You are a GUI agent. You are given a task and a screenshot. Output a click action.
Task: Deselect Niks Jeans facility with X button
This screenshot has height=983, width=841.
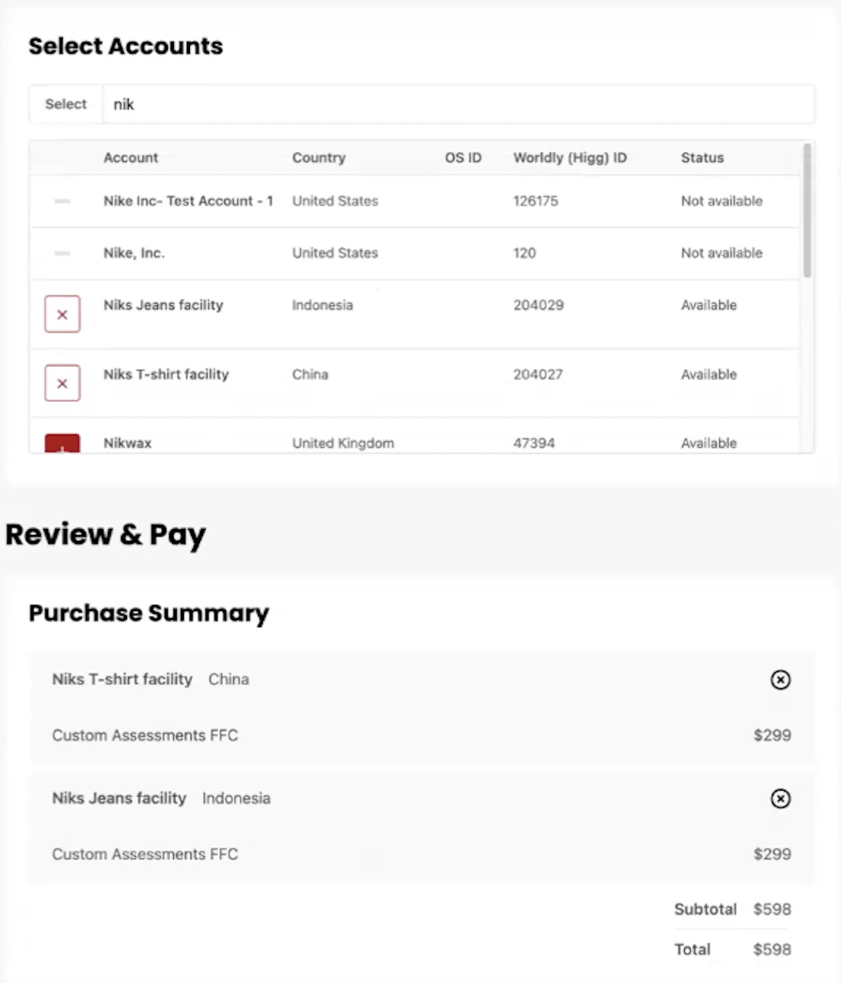pyautogui.click(x=62, y=315)
